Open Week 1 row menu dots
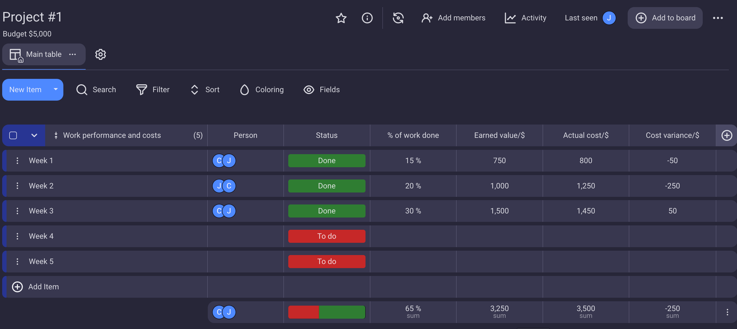The height and width of the screenshot is (329, 737). click(17, 160)
